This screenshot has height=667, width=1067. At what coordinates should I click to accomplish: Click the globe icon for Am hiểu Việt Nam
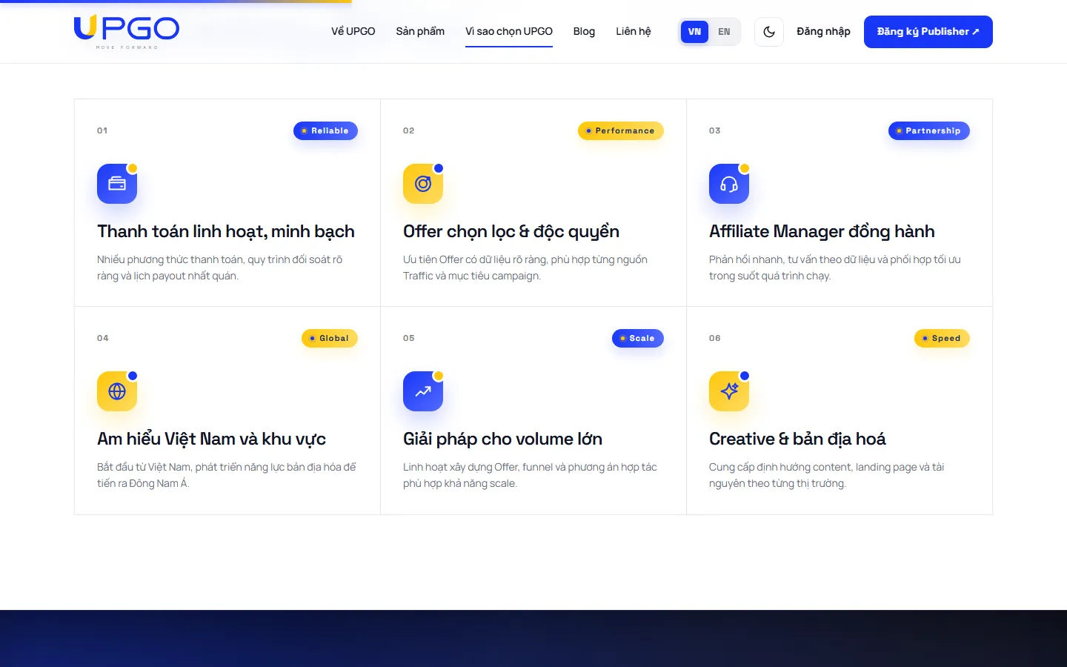[117, 391]
